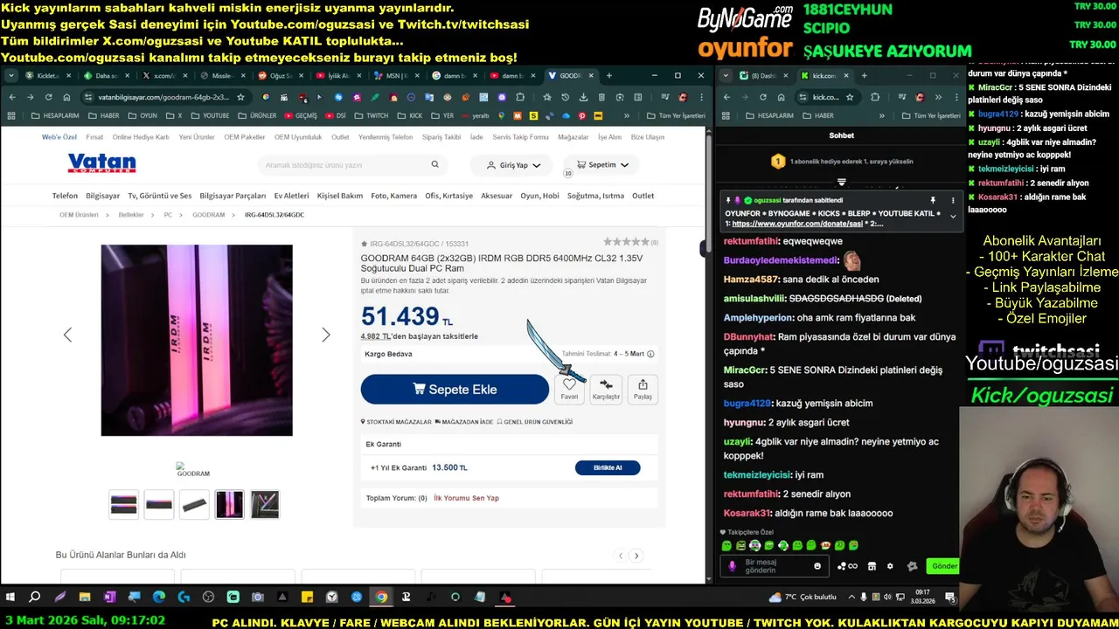Screen dimensions: 1119x629
Task: Click the search magnifier in Vatan search box
Action: click(434, 164)
